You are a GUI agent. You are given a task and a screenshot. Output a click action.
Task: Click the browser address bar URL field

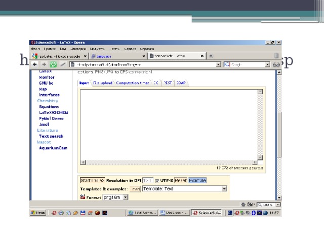pyautogui.click(x=145, y=64)
